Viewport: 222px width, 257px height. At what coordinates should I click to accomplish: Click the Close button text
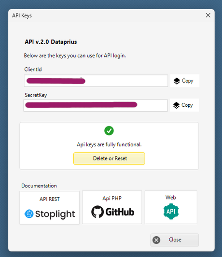pyautogui.click(x=175, y=240)
